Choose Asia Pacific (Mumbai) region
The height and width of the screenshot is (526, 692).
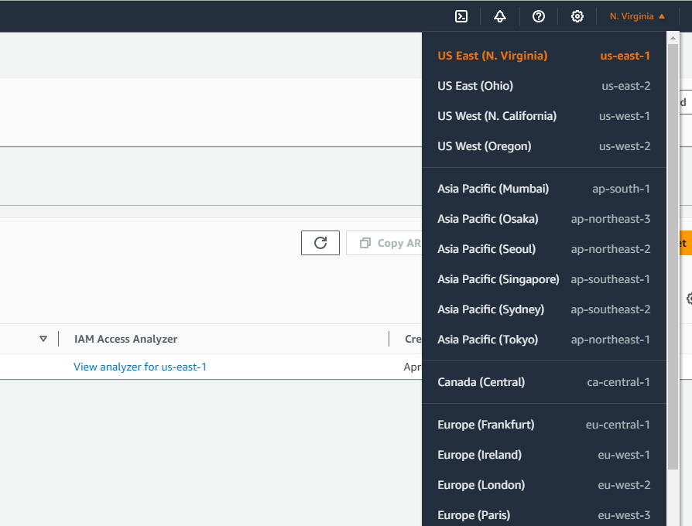coord(543,189)
